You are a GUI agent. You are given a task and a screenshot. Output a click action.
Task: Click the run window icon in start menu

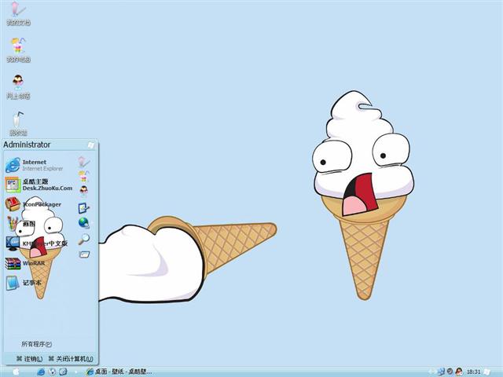84,254
